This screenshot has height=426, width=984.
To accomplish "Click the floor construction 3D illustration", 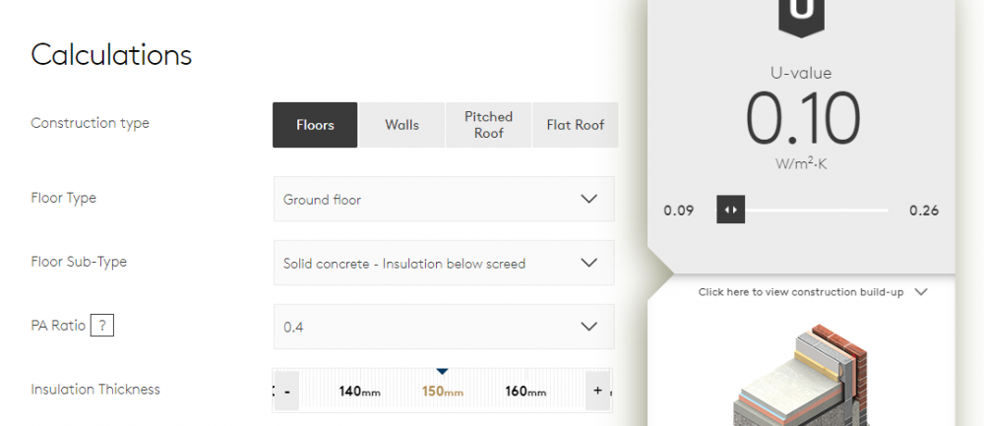I will [801, 375].
